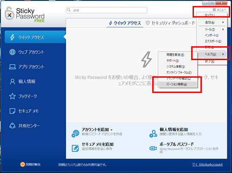Click Add Secure Memo (セキュア メモを追加) quick action

pyautogui.click(x=93, y=147)
